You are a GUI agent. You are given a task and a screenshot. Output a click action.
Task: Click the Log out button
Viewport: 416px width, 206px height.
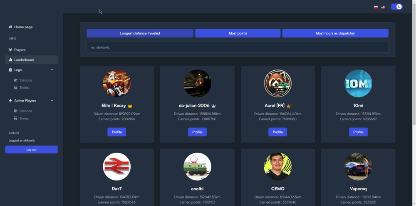31,149
